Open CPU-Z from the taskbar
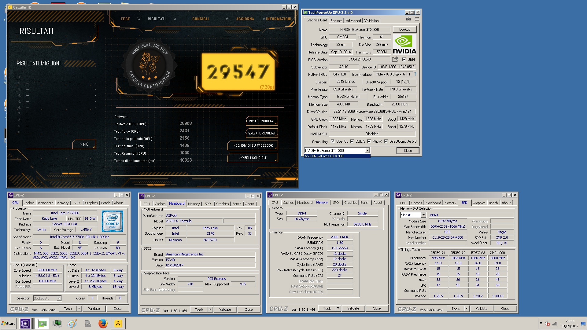 pos(25,324)
